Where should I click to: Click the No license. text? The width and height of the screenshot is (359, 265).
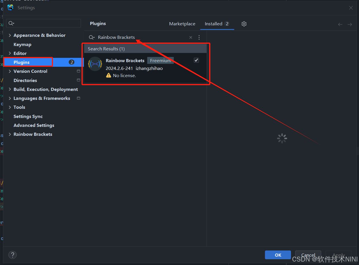coord(124,75)
